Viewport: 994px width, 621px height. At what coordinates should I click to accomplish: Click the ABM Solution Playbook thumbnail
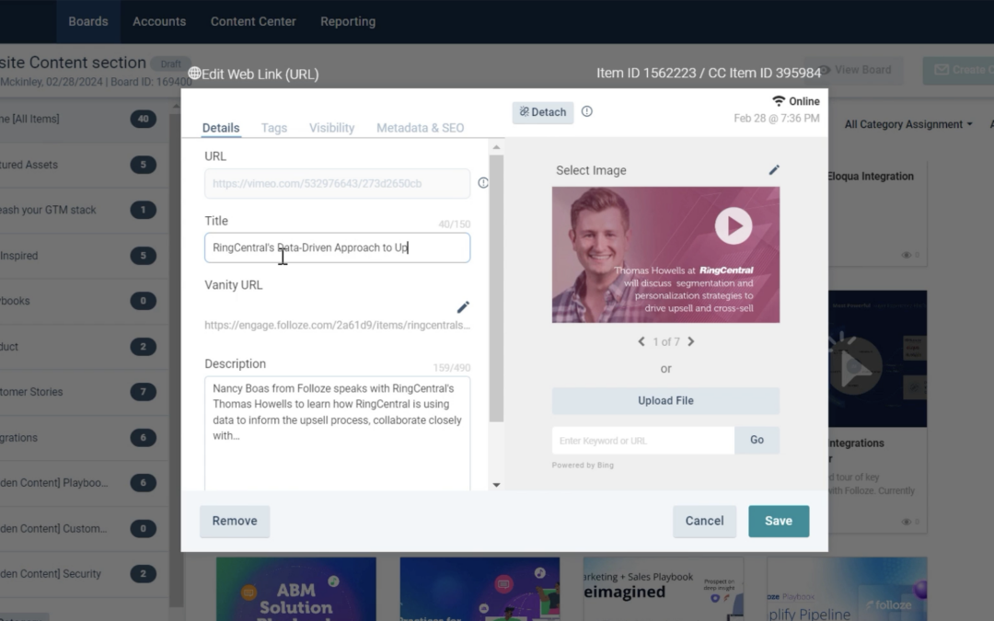click(x=296, y=590)
